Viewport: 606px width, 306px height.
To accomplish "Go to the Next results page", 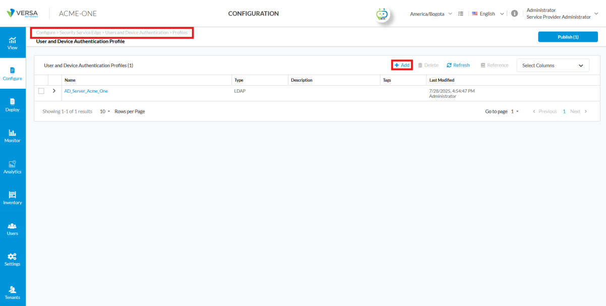I will 579,111.
